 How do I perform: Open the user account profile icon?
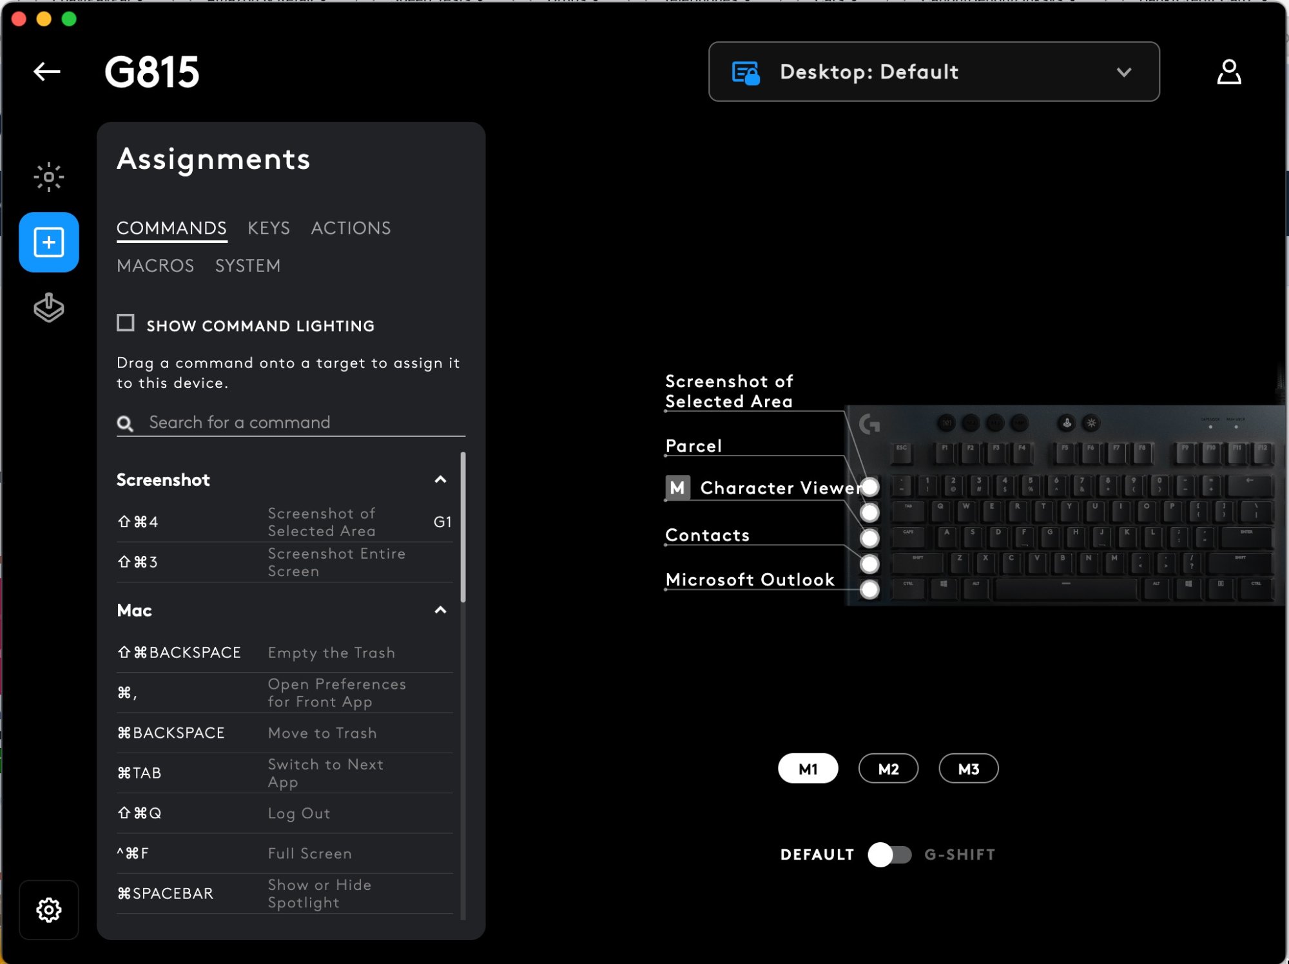pos(1229,72)
